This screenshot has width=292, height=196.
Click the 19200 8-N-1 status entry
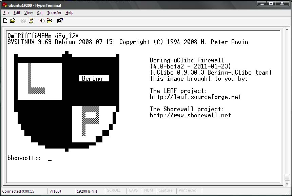87,191
